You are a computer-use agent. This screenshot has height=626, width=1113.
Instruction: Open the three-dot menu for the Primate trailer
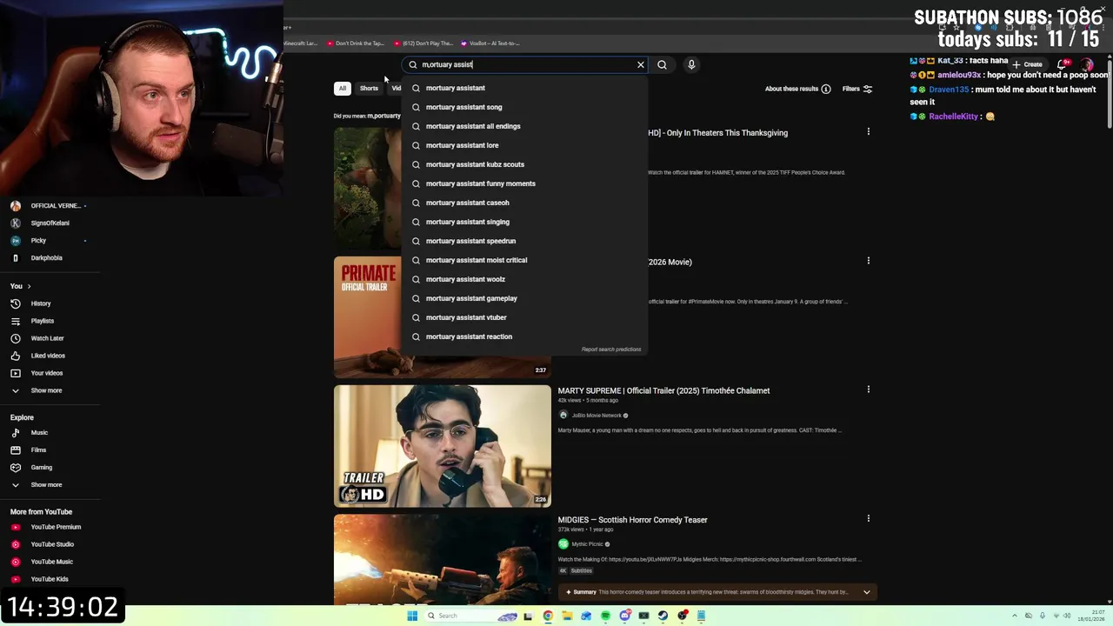868,261
